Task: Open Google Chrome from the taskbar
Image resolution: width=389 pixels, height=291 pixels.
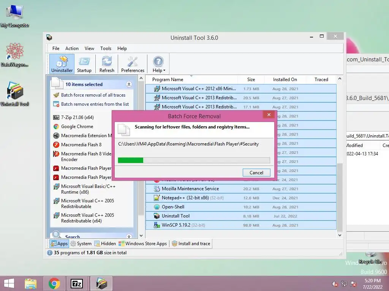Action: (x=54, y=283)
